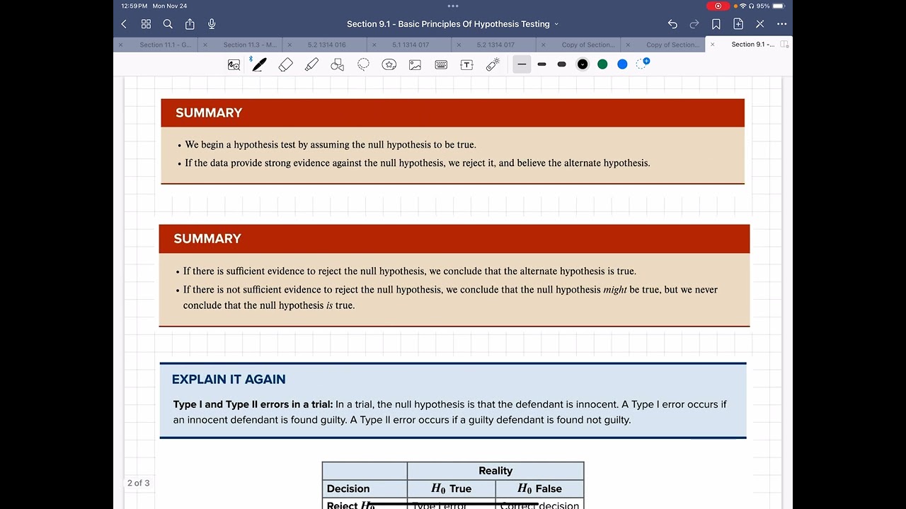Select the active Section 9.1 tab

click(753, 45)
